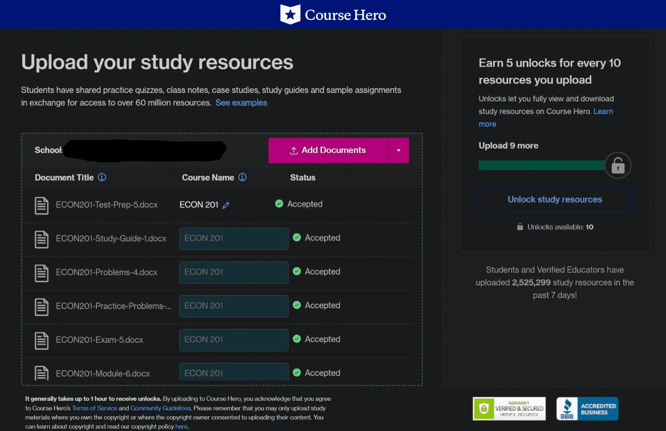Select the file name ECON201-Module-6.docx
Image resolution: width=666 pixels, height=431 pixels.
coord(103,373)
